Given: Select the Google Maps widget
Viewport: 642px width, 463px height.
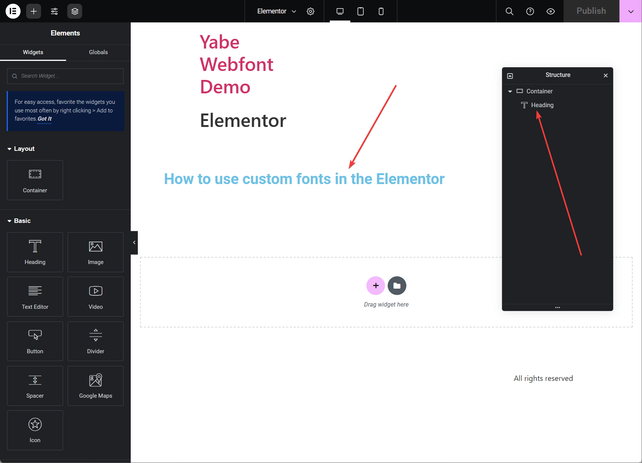Looking at the screenshot, I should tap(96, 386).
